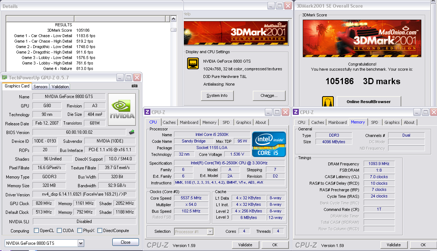Select the GPU-Z Graphics Card tab

[17, 86]
